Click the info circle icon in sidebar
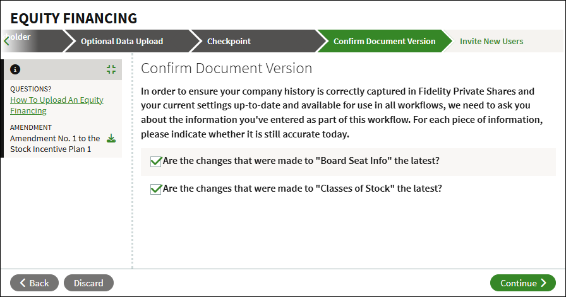The image size is (566, 297). pos(15,69)
